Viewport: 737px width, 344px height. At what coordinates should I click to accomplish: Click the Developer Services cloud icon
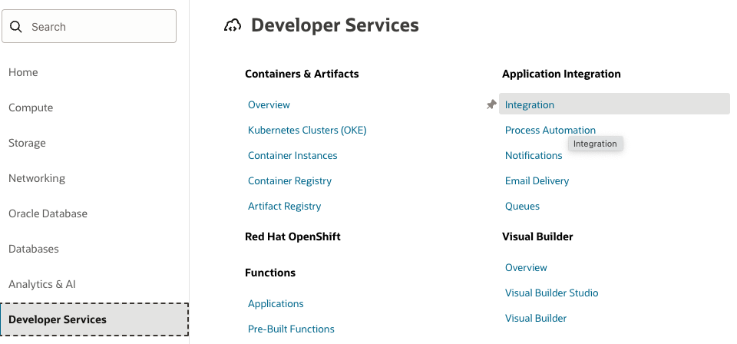[232, 25]
